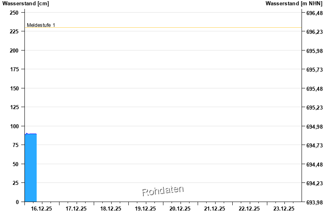Select the 694,98 m NHN tick label
The height and width of the screenshot is (224, 326).
pyautogui.click(x=314, y=127)
